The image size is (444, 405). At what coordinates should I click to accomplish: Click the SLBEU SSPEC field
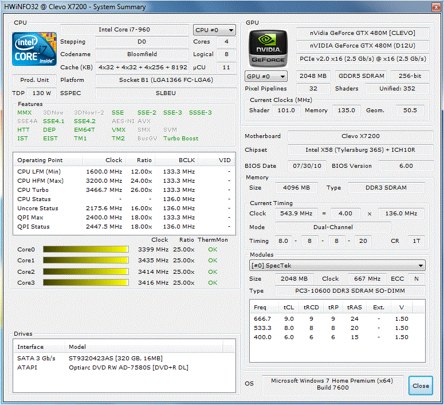166,93
